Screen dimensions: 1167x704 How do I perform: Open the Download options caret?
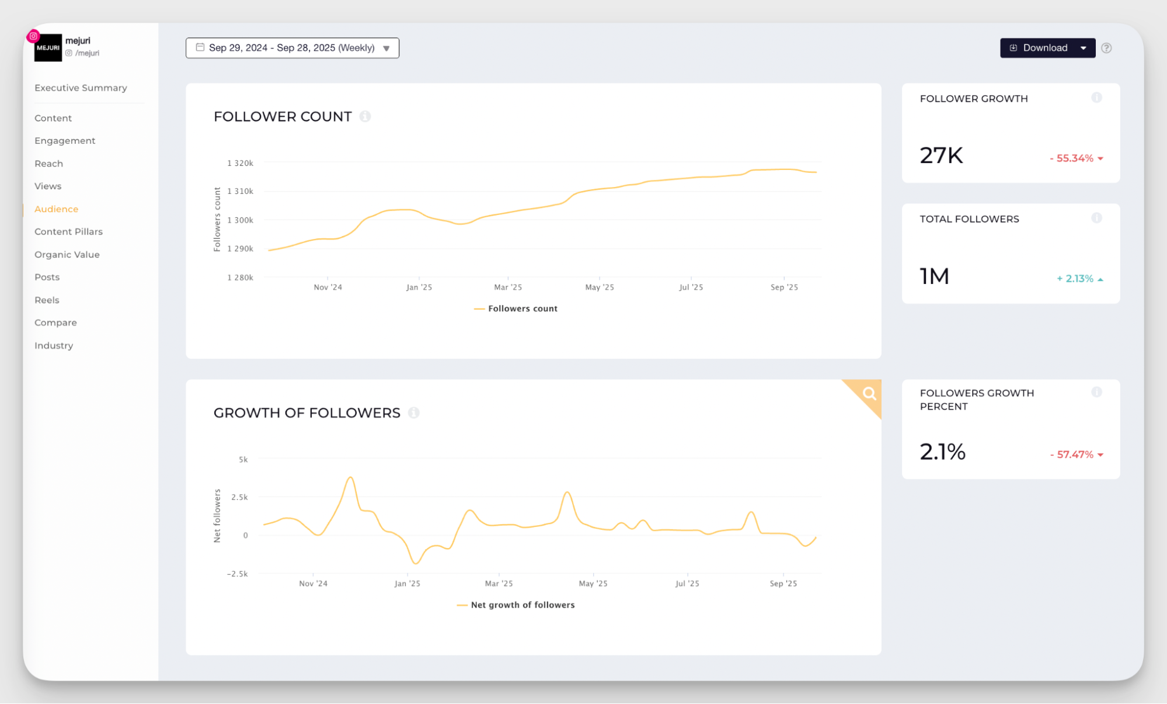pos(1083,48)
